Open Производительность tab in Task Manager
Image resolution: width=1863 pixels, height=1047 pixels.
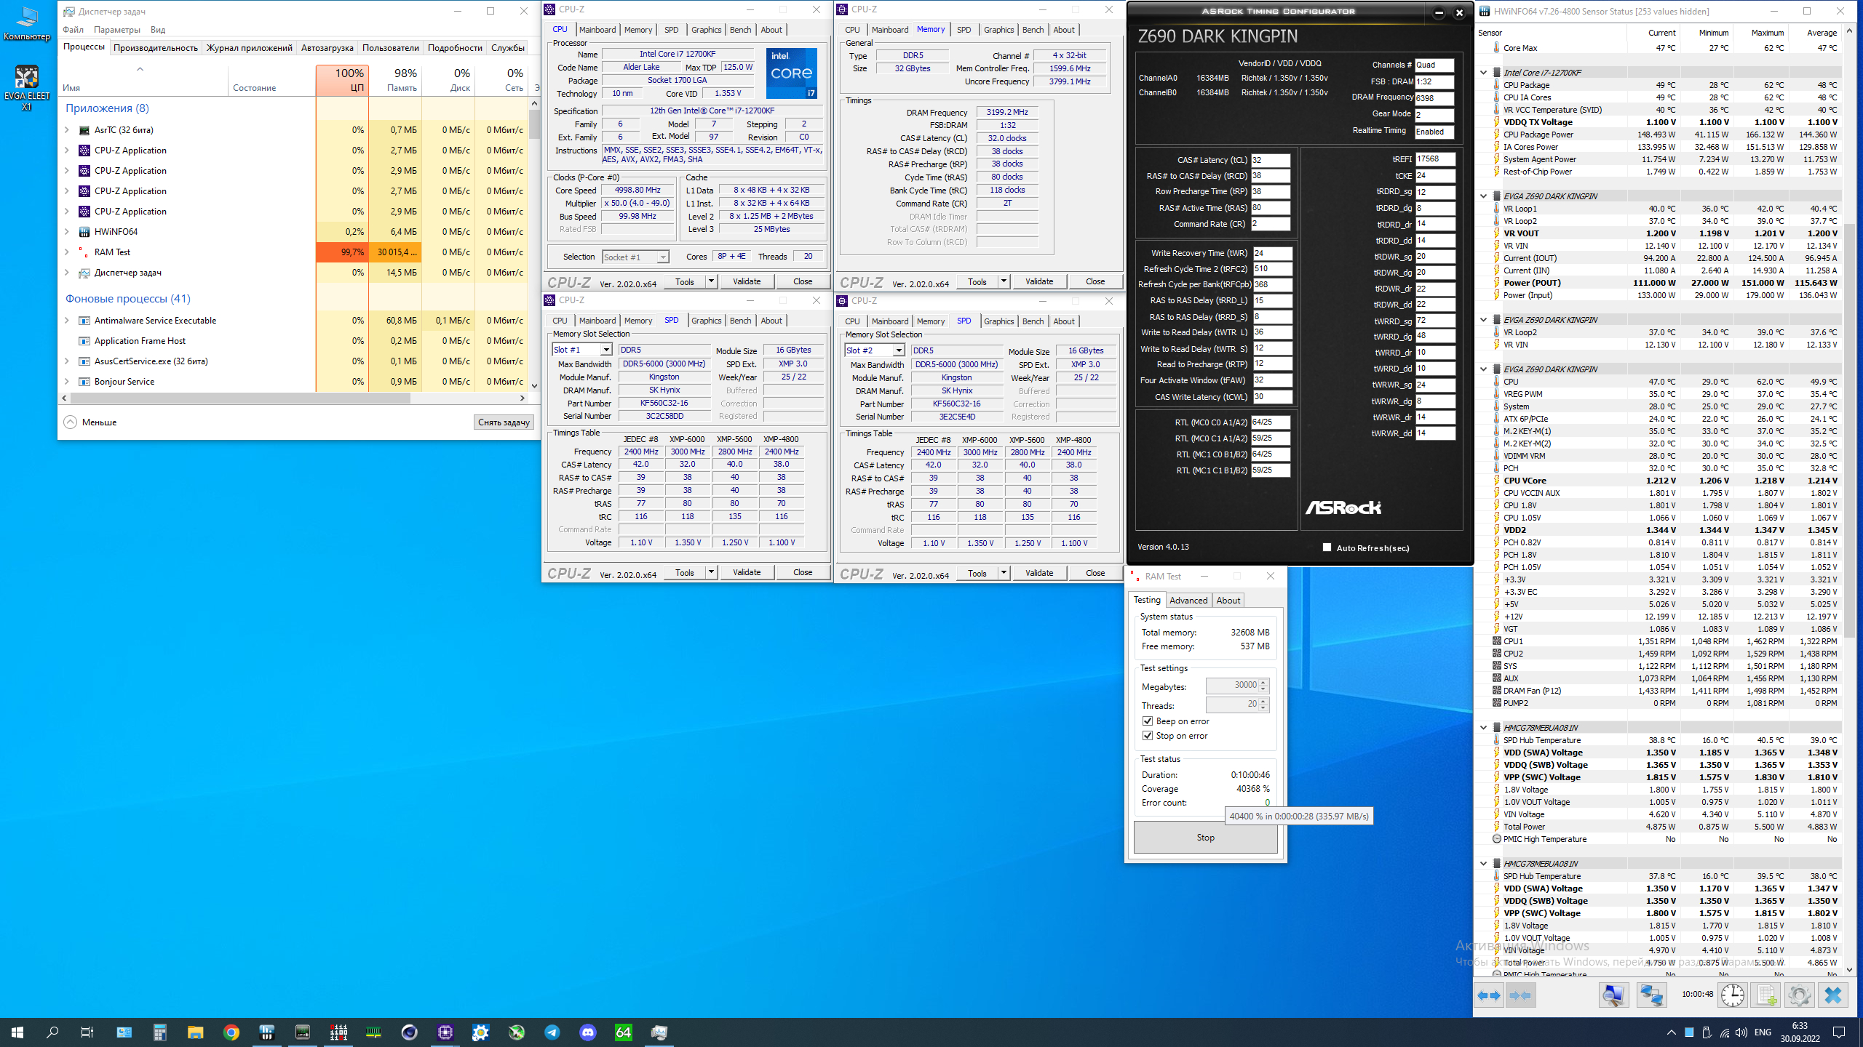click(155, 48)
